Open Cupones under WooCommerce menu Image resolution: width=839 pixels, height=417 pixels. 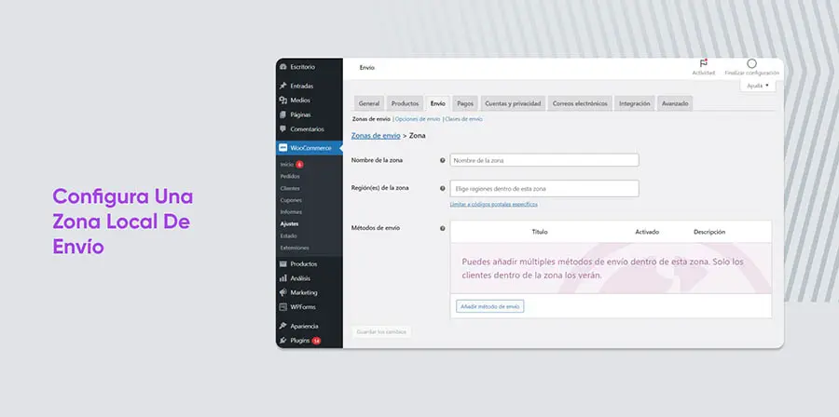click(291, 200)
